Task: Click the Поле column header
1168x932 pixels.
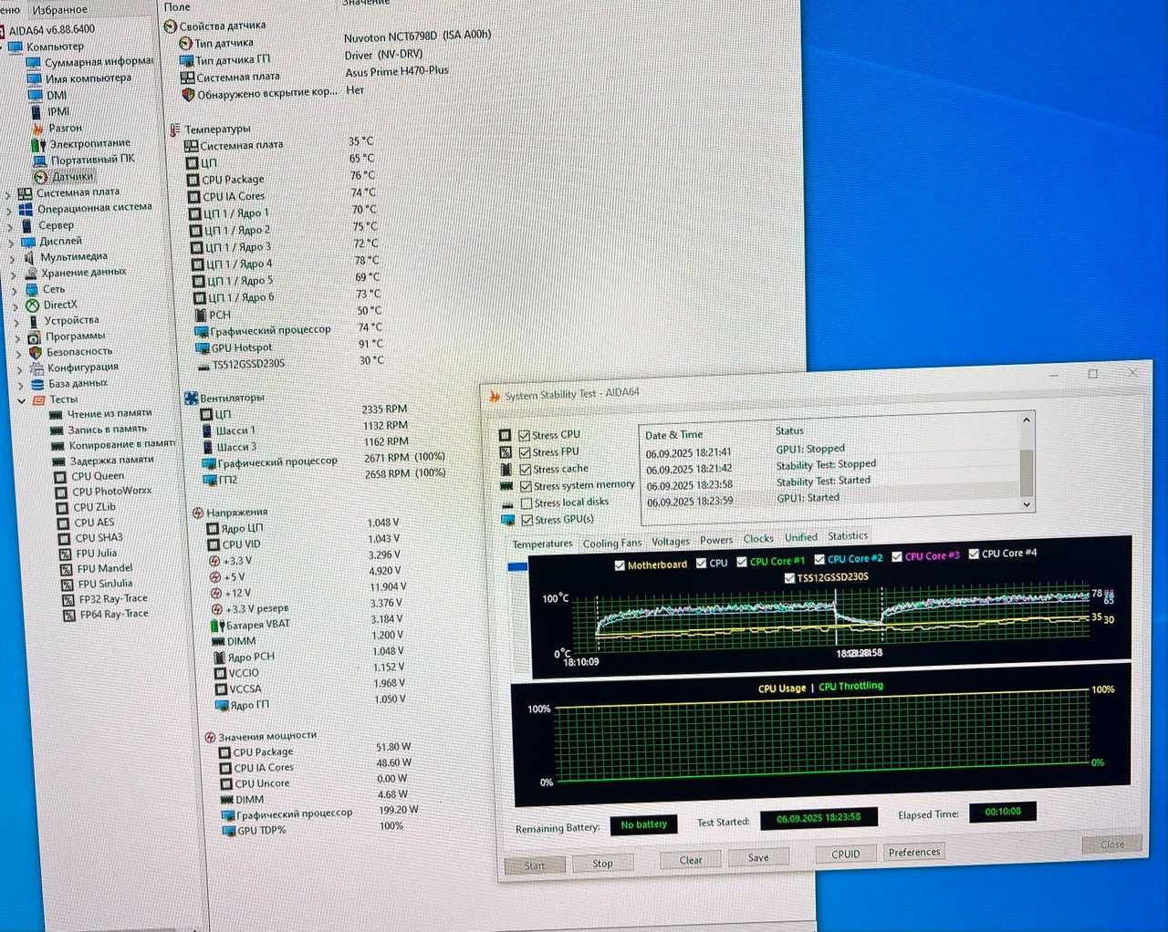Action: [178, 6]
